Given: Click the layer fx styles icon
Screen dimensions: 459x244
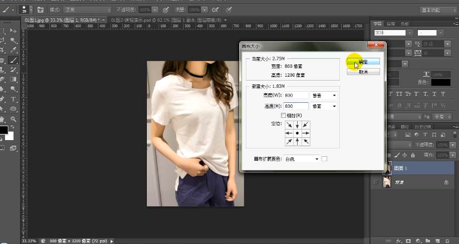Looking at the screenshot, I should click(399, 241).
